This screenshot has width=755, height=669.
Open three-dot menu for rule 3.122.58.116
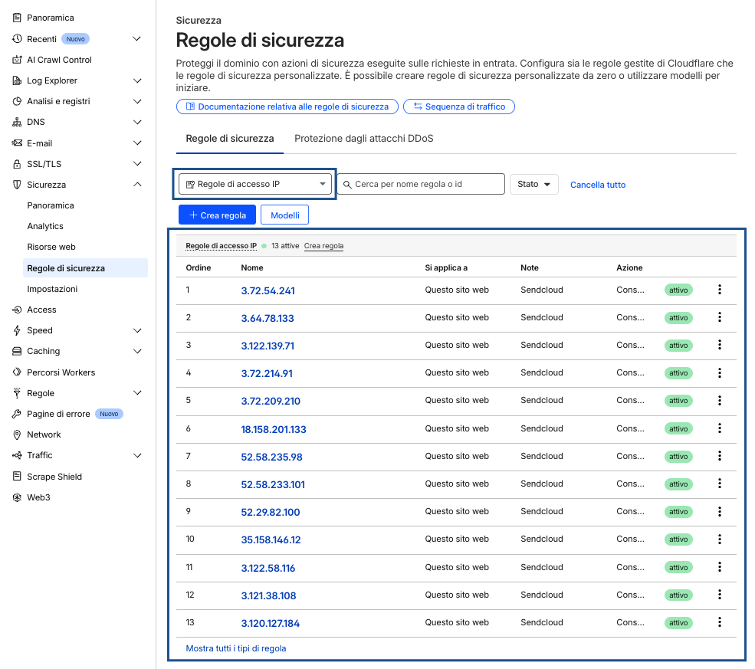[720, 567]
